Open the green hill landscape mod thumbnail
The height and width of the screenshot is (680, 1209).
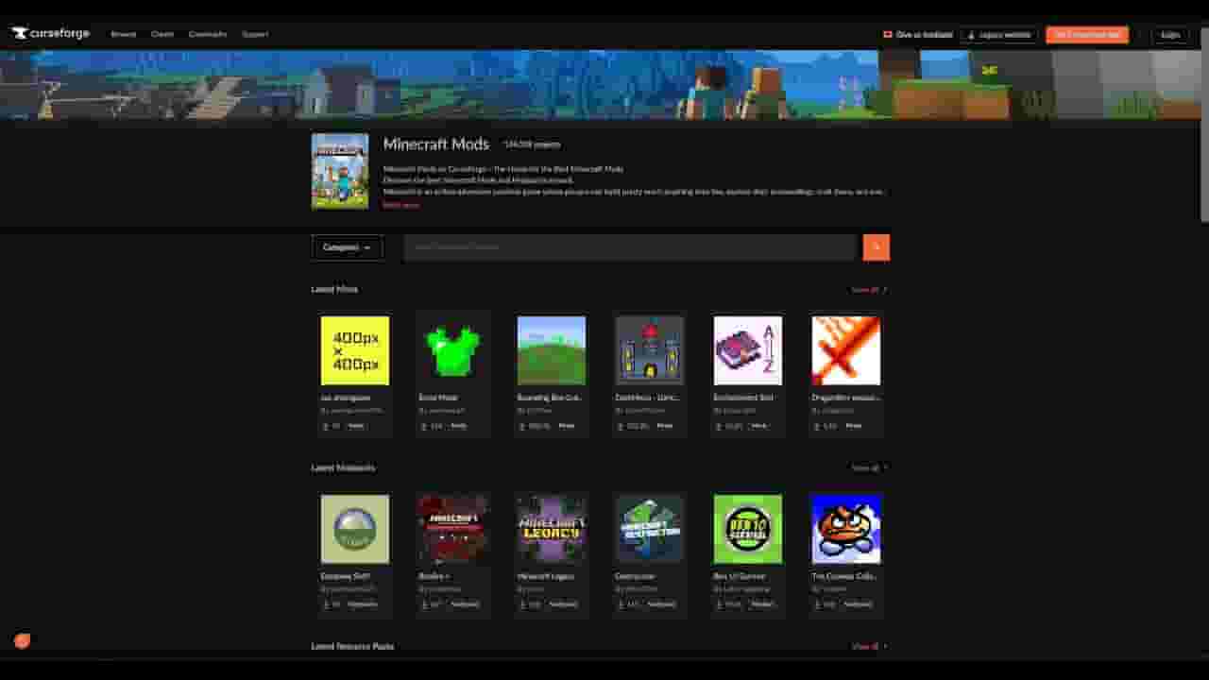point(552,350)
